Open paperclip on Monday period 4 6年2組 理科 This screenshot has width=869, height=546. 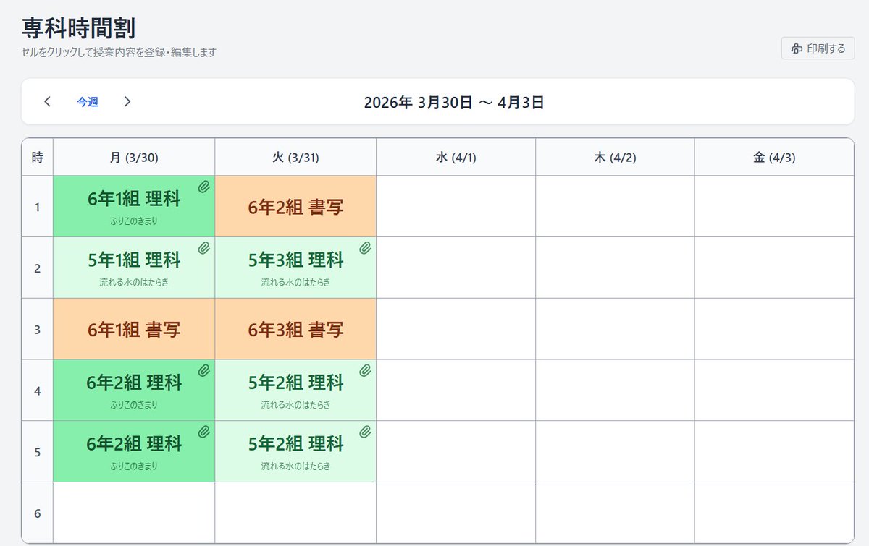(x=204, y=370)
